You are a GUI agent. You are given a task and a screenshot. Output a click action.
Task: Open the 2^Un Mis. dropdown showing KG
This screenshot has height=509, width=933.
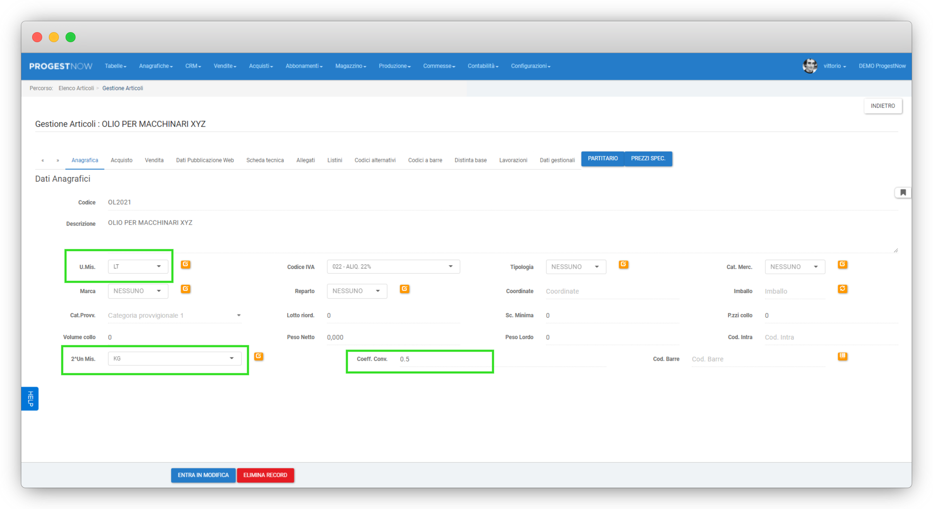(x=174, y=358)
